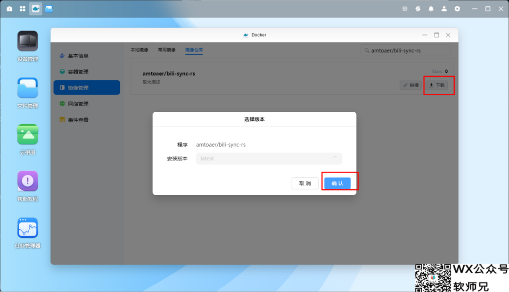Screen dimensions: 509x292
Task: Expand the 安装版本 latest dropdown
Action: pos(269,159)
